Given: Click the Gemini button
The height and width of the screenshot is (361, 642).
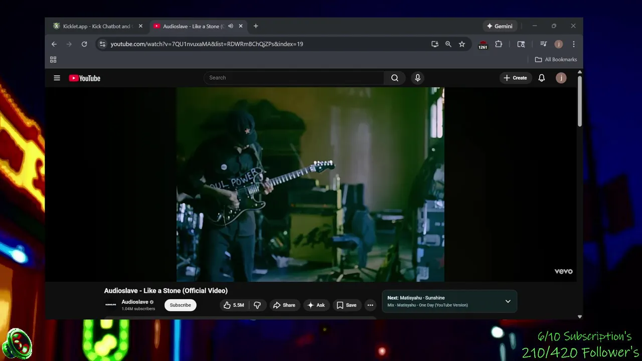Looking at the screenshot, I should (x=500, y=26).
